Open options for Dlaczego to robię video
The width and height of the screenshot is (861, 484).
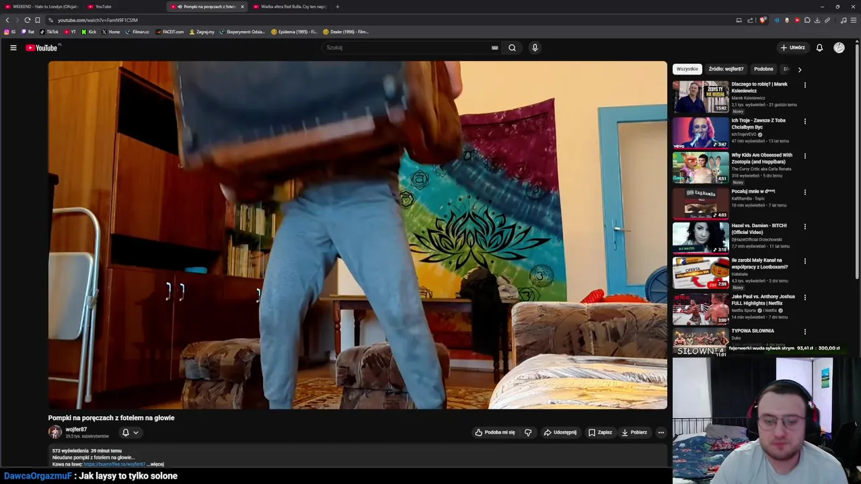tap(805, 85)
